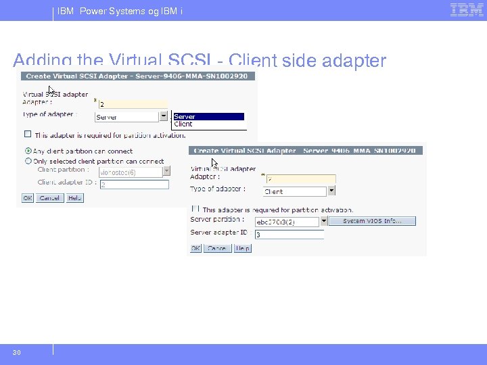Click Cancel in the Client adapter dialog
Screen dimensions: 487x365
tap(217, 248)
